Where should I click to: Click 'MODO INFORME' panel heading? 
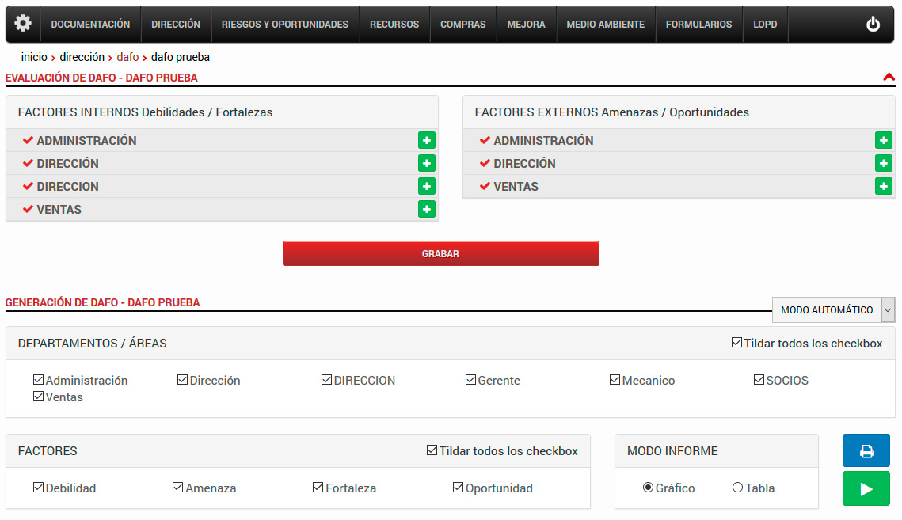pyautogui.click(x=672, y=451)
